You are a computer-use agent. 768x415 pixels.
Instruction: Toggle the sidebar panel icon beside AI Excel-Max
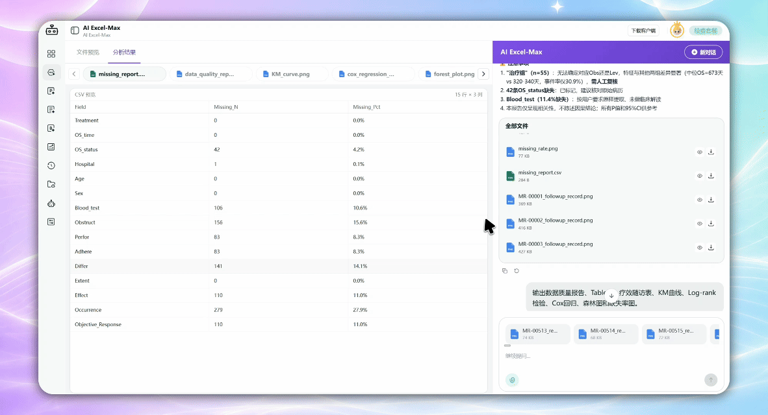(75, 30)
